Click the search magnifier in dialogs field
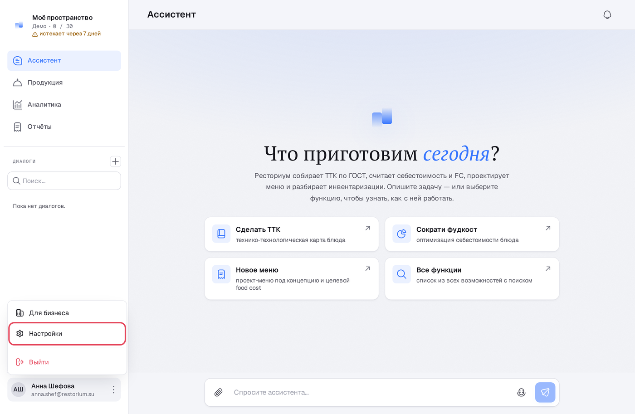Image resolution: width=635 pixels, height=414 pixels. 16,180
